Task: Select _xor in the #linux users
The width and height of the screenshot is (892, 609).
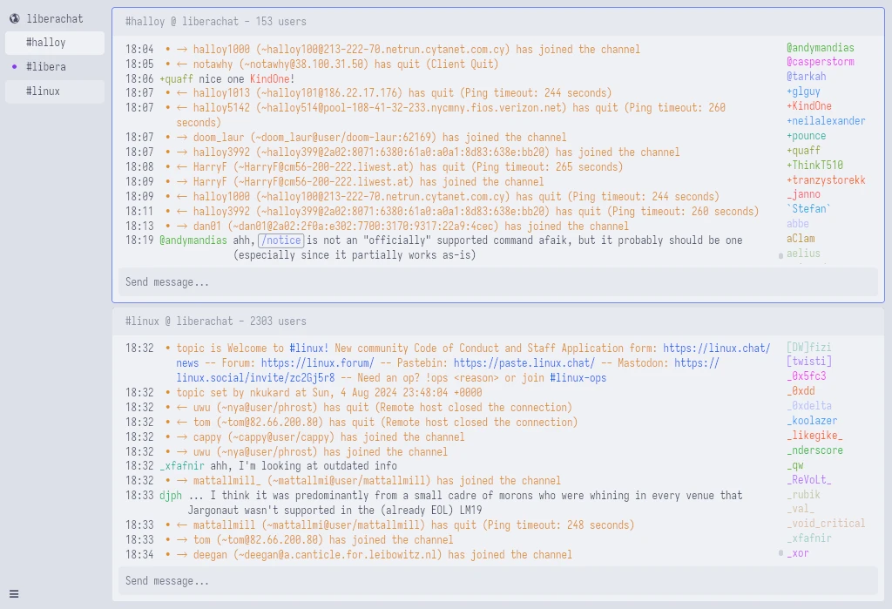Action: click(x=798, y=553)
